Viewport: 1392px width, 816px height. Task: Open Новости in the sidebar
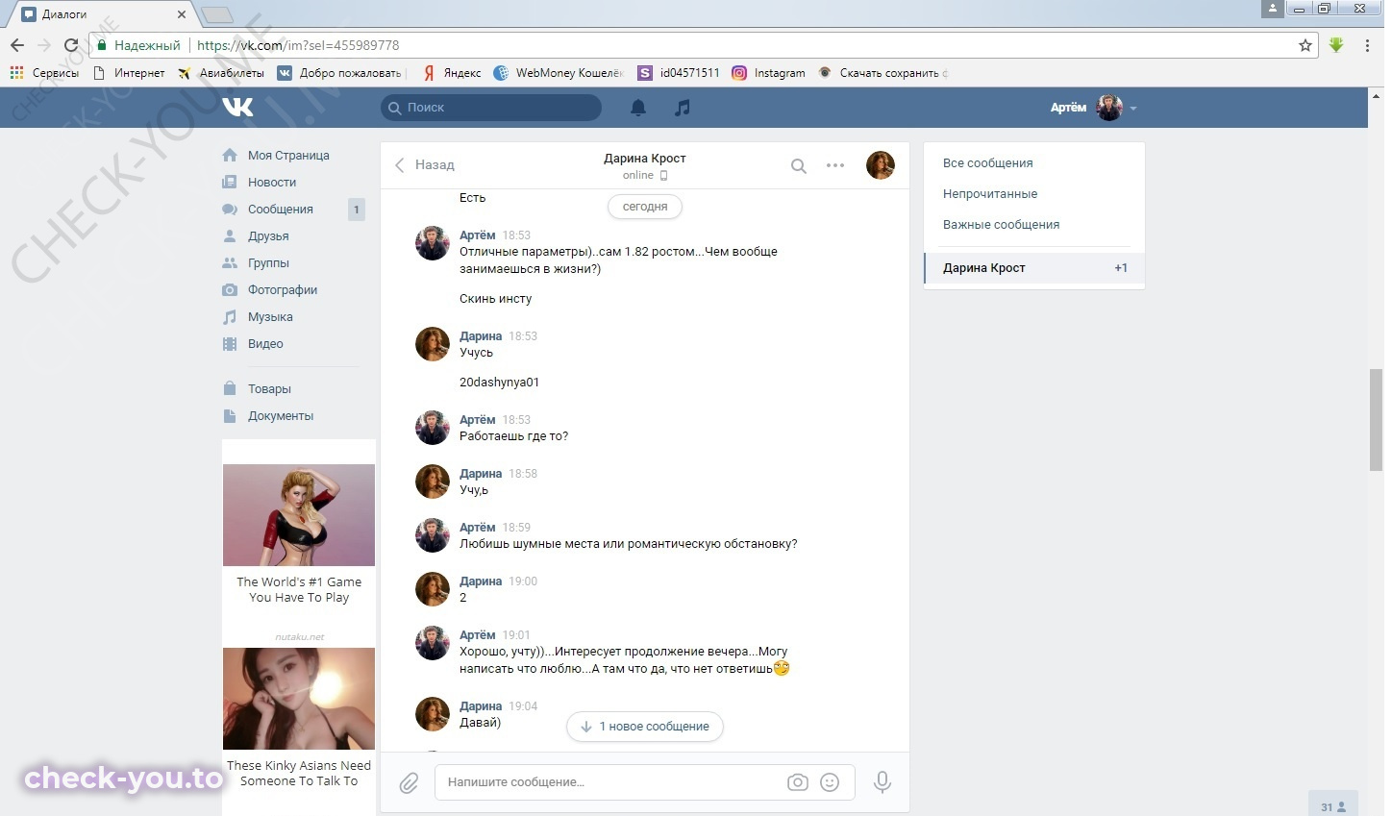coord(272,183)
